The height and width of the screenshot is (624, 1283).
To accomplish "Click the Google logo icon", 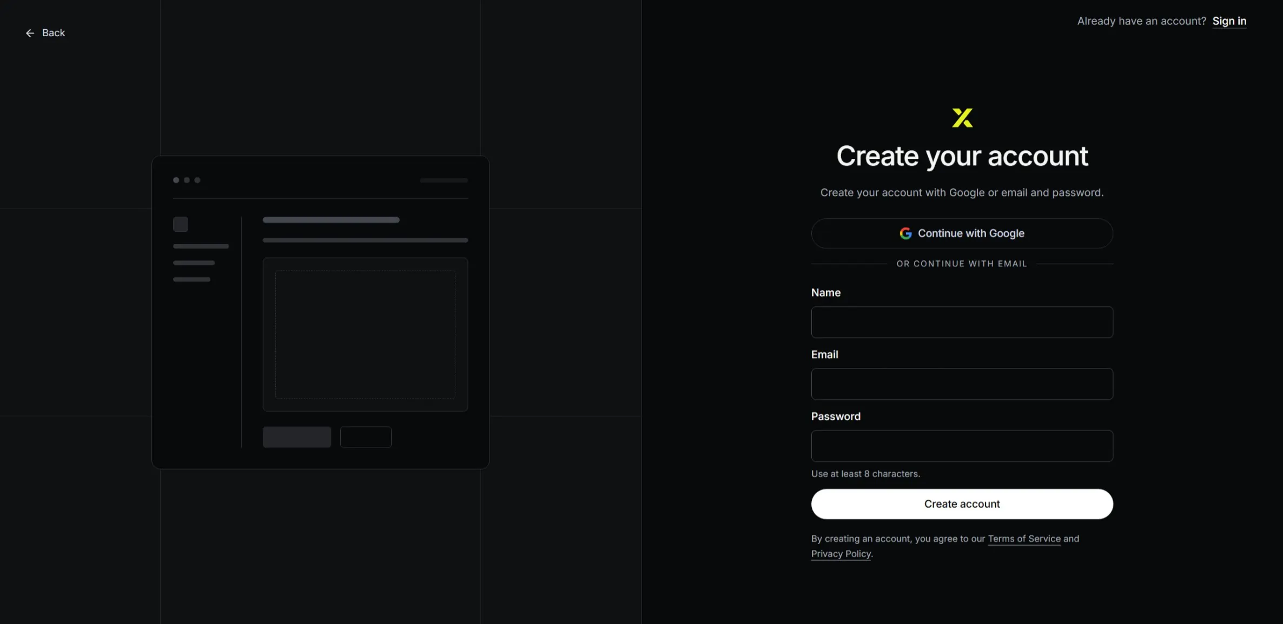I will tap(905, 233).
